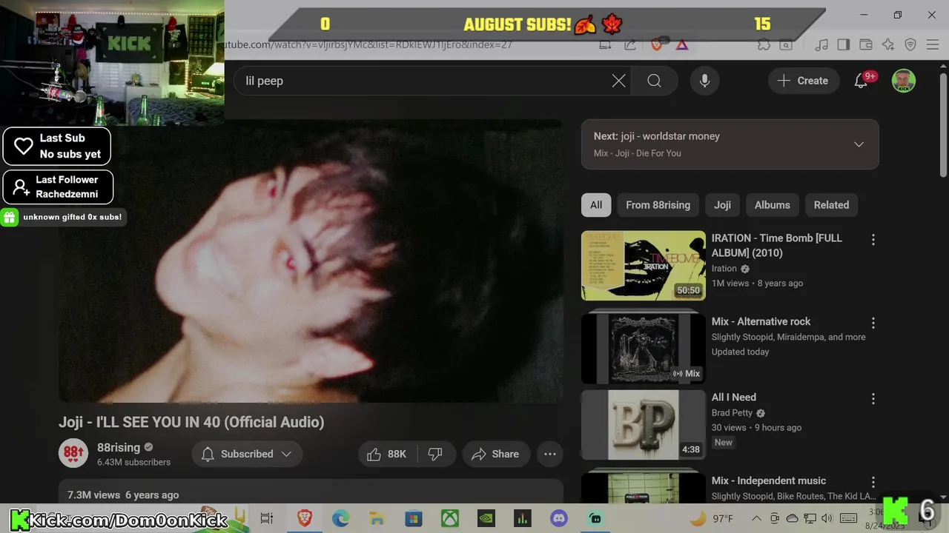
Task: Open the 97°F weather widget
Action: point(711,518)
